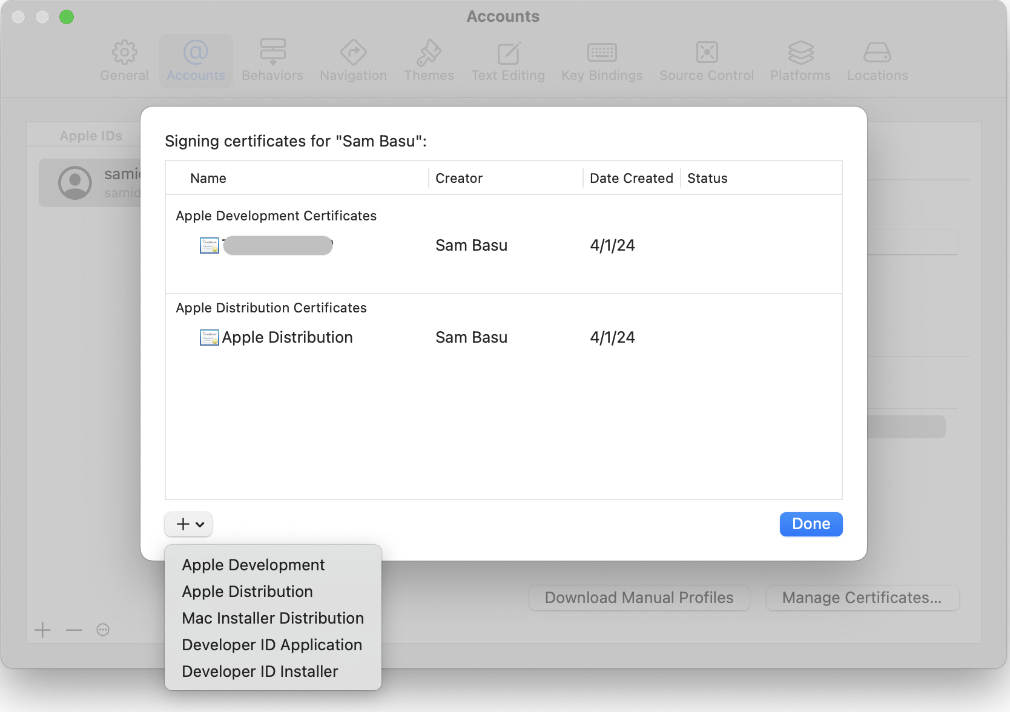
Task: Open the add certificate plus dropdown
Action: pyautogui.click(x=188, y=524)
